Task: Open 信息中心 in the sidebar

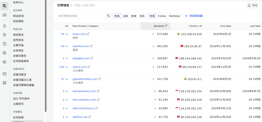Action: tap(18, 2)
